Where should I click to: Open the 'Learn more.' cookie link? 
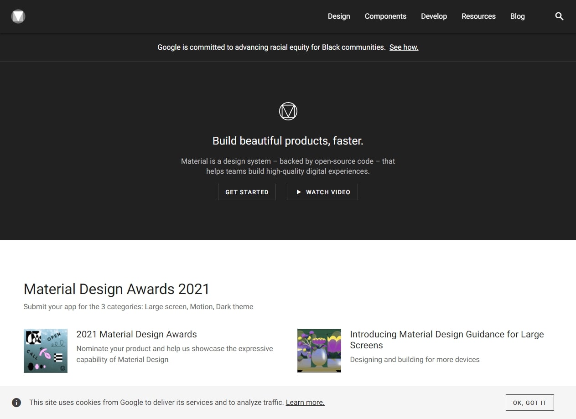[x=305, y=403]
